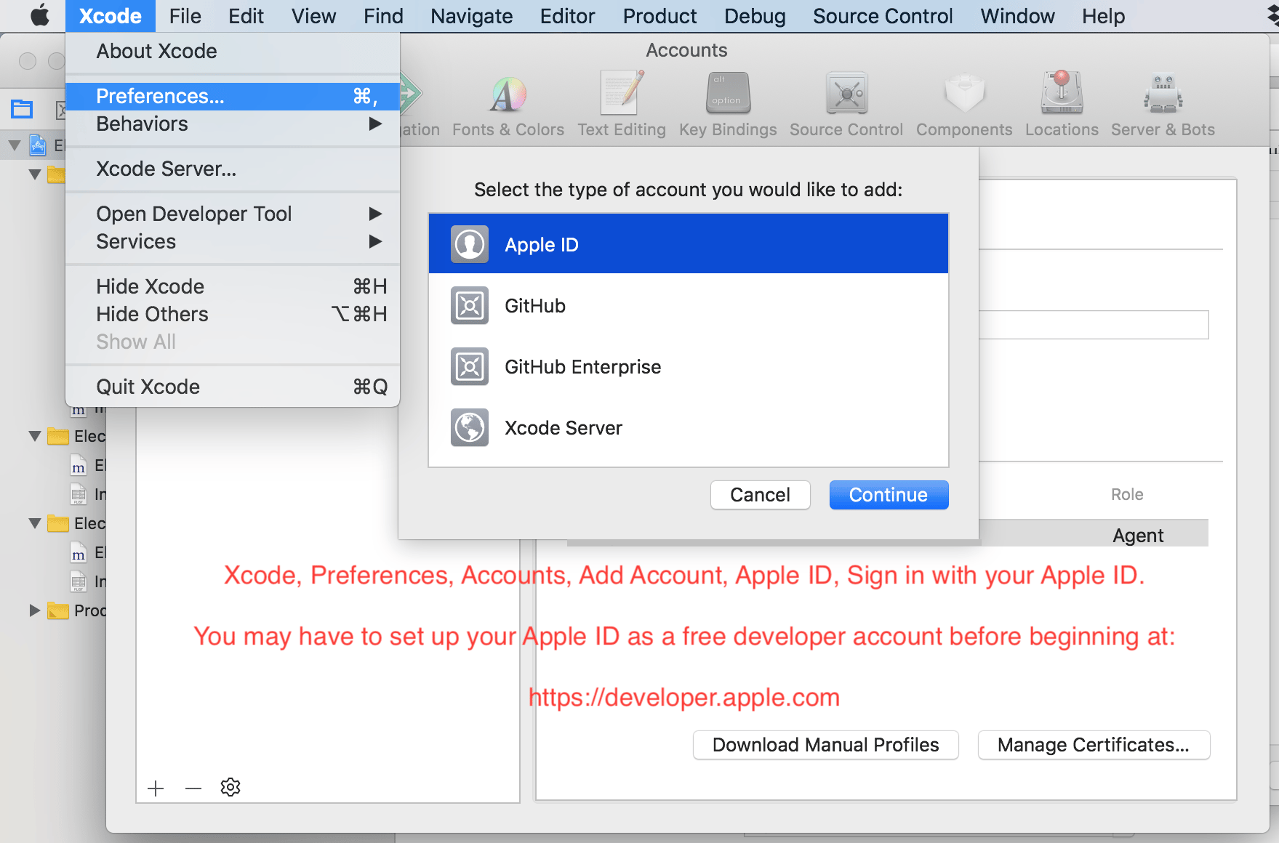The image size is (1279, 843).
Task: Choose About Xcode menu entry
Action: [x=233, y=51]
